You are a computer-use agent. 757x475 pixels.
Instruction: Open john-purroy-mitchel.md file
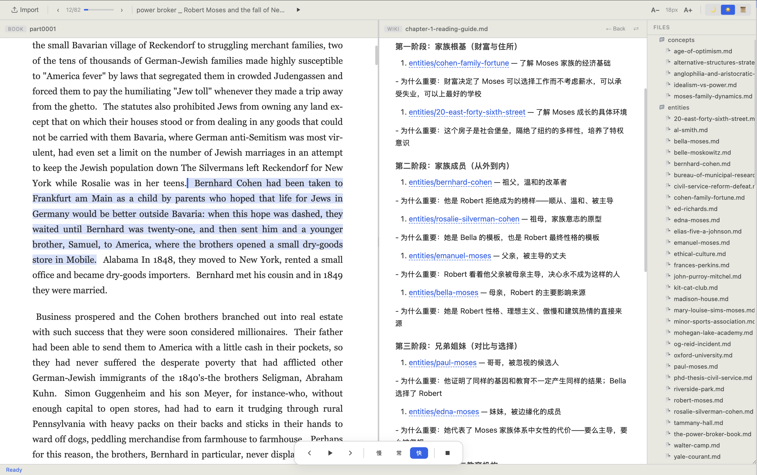707,277
